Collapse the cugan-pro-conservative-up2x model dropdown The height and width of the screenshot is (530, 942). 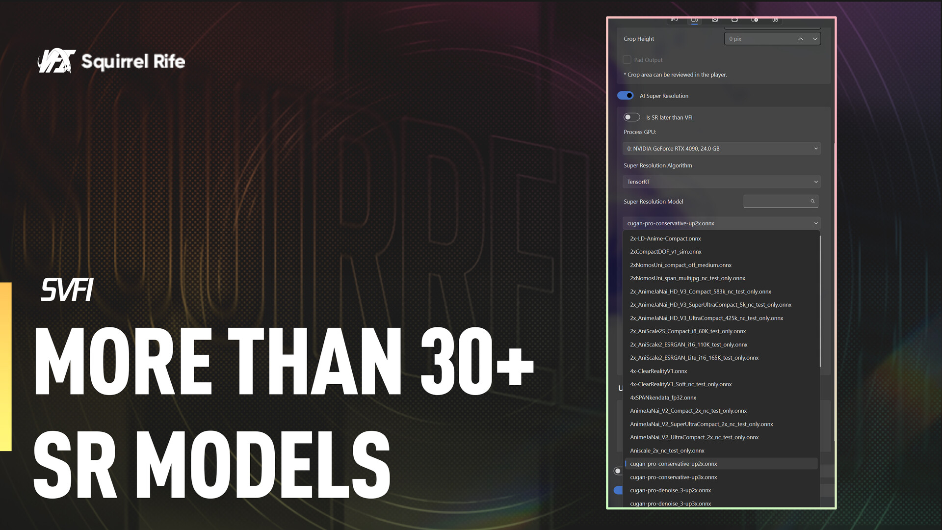click(721, 223)
